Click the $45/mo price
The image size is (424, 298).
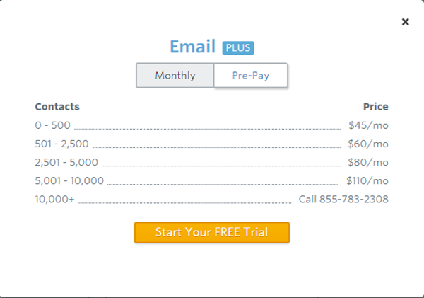tap(368, 125)
